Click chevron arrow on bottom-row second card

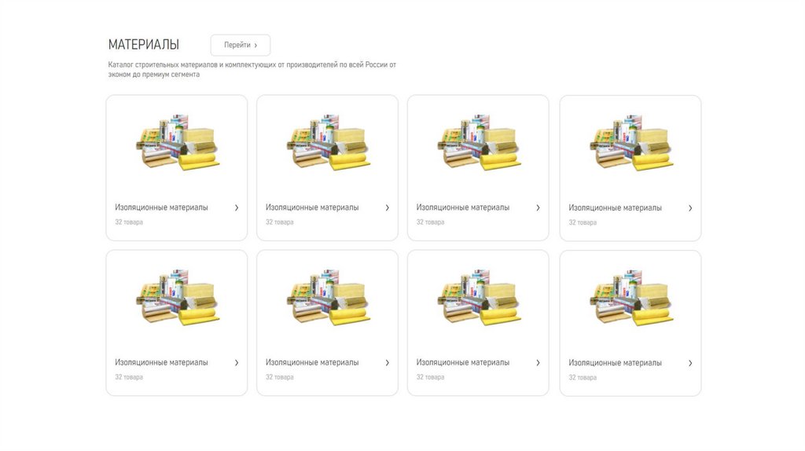coord(387,363)
